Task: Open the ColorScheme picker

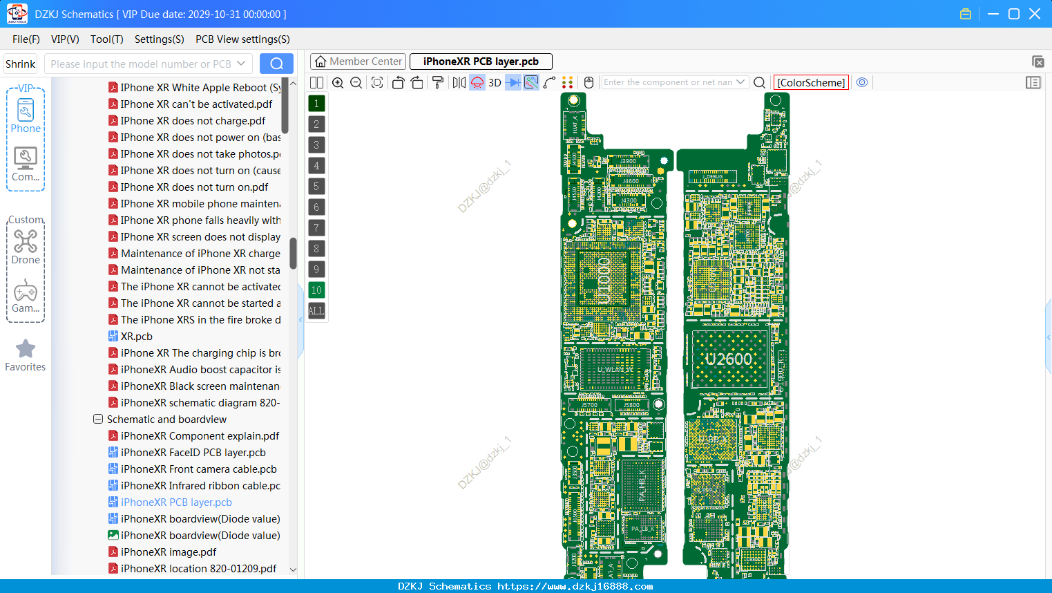Action: (811, 82)
